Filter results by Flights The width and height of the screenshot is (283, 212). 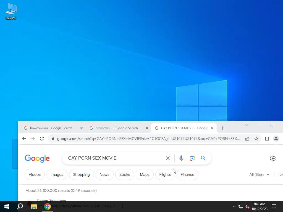click(x=165, y=174)
